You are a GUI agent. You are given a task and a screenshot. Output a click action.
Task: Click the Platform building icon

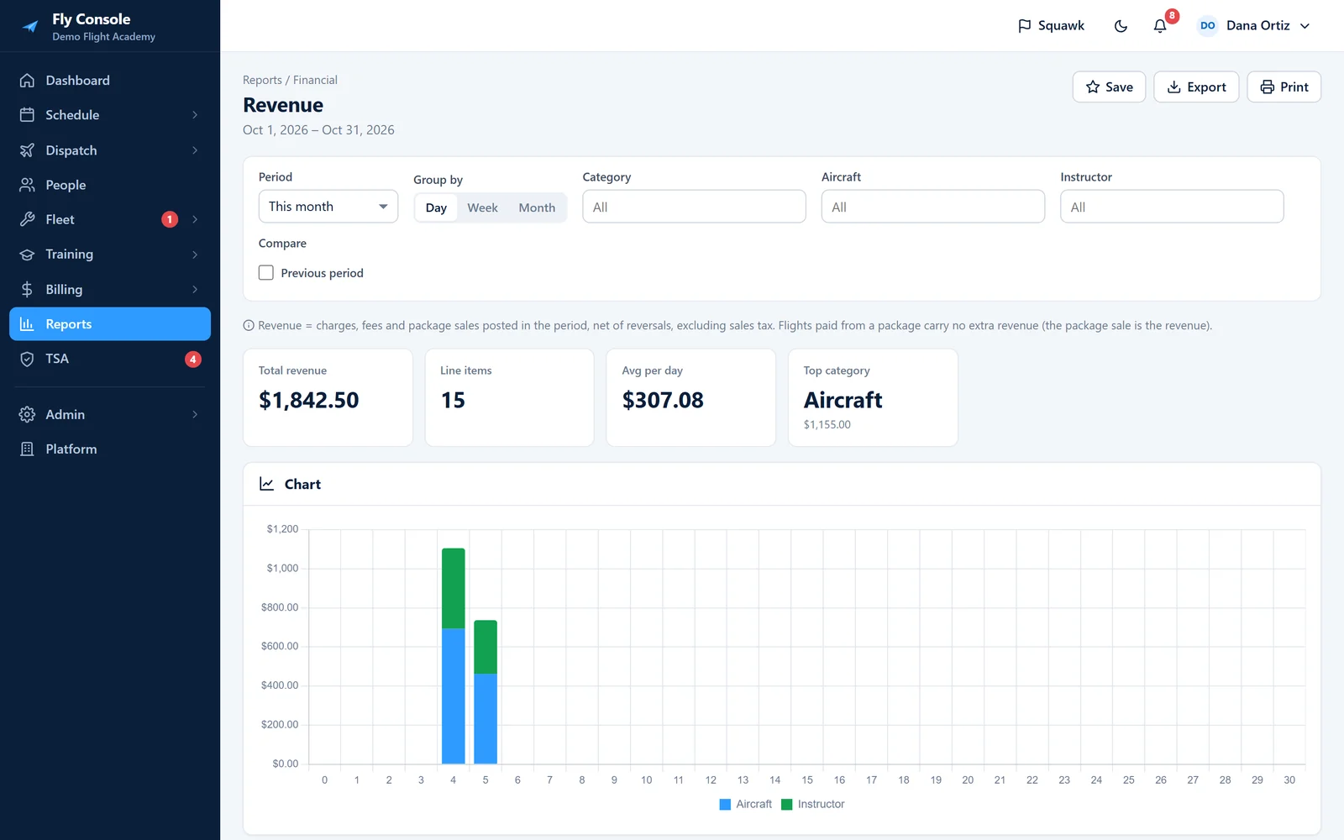click(27, 449)
